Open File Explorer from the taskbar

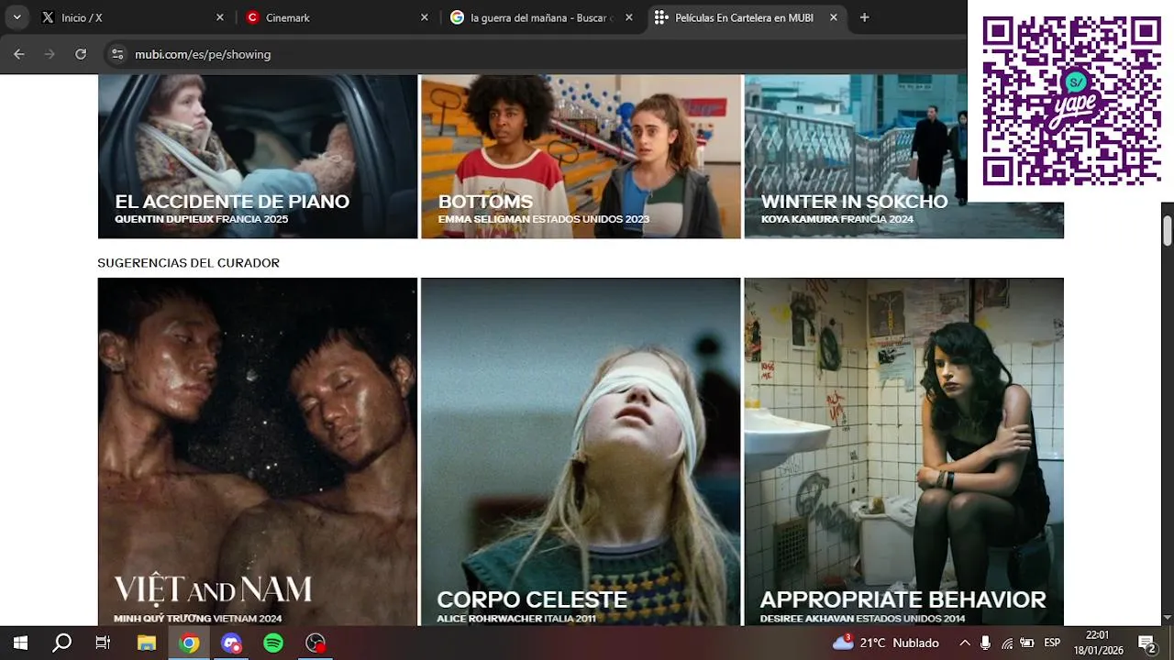click(x=146, y=643)
